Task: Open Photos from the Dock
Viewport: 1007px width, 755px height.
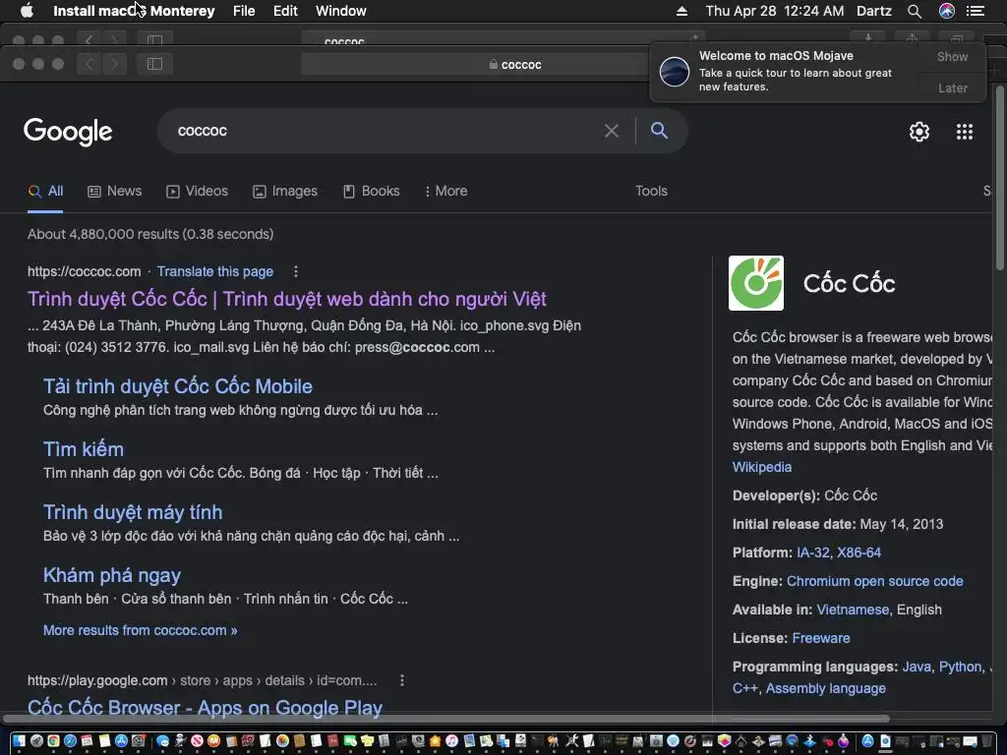Action: coord(282,741)
